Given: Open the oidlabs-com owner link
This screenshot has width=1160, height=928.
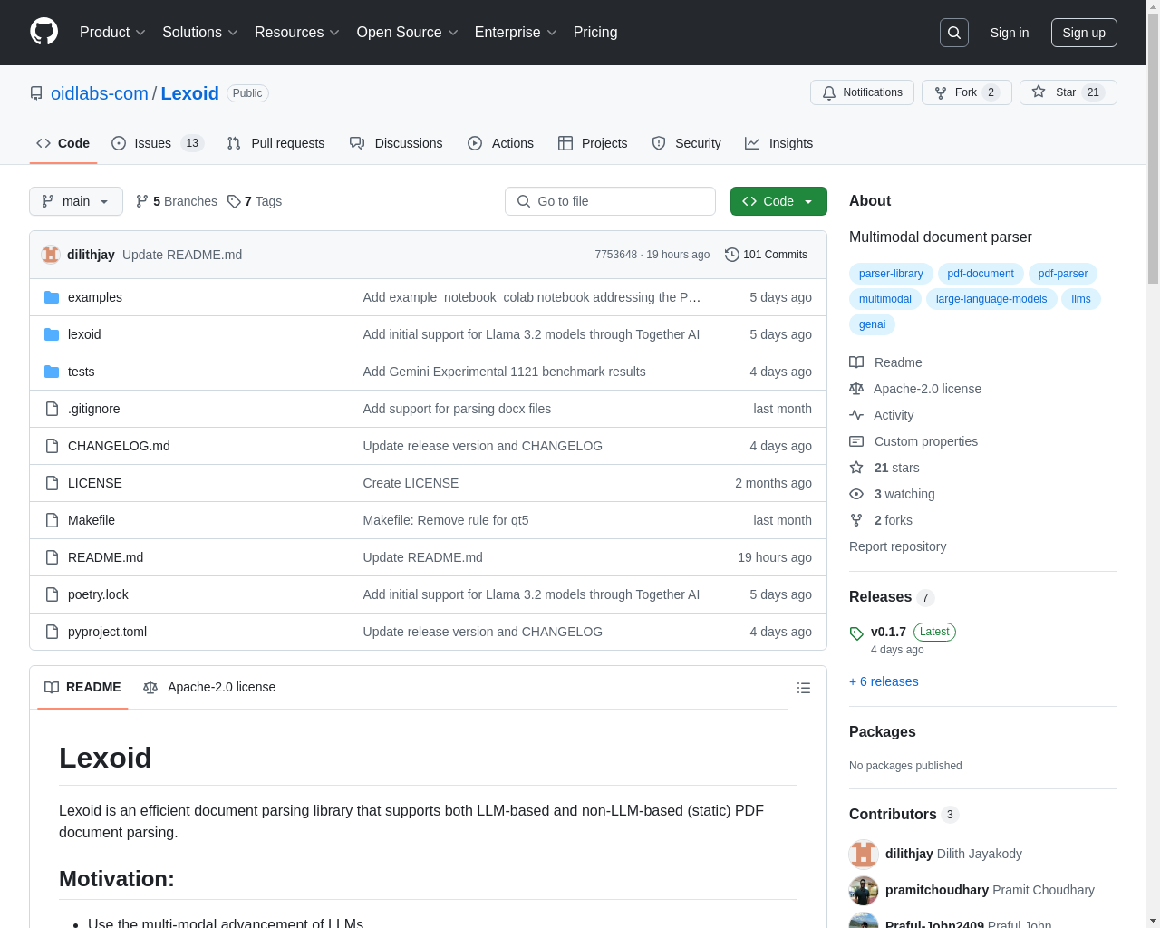Looking at the screenshot, I should point(100,93).
